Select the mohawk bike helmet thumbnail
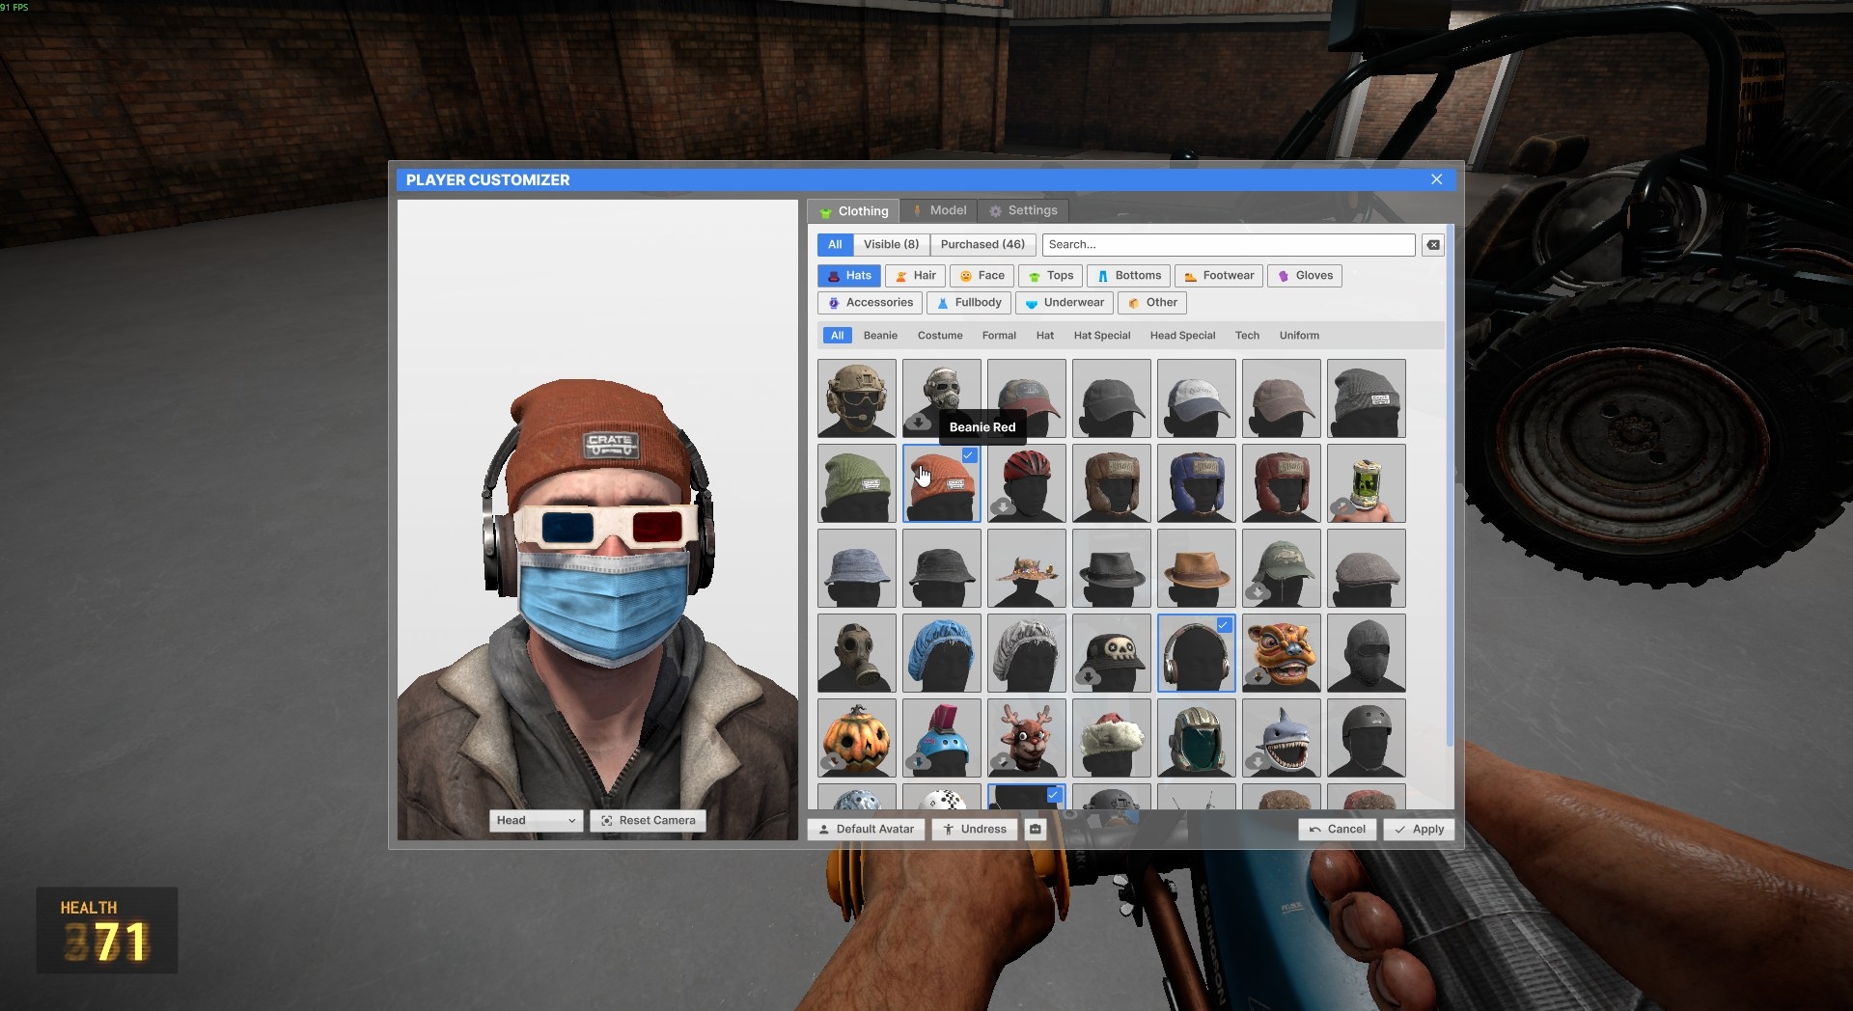The height and width of the screenshot is (1011, 1853). [941, 738]
